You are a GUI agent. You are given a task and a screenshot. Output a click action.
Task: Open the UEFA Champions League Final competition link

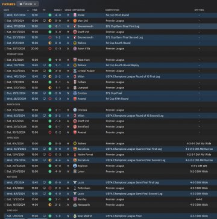click(x=125, y=216)
